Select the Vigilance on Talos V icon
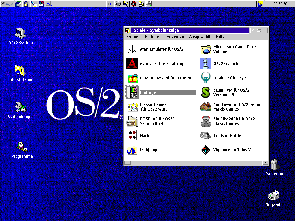 tap(205, 150)
